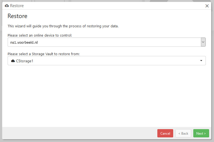Close the Restore wizard with the X

[207, 6]
